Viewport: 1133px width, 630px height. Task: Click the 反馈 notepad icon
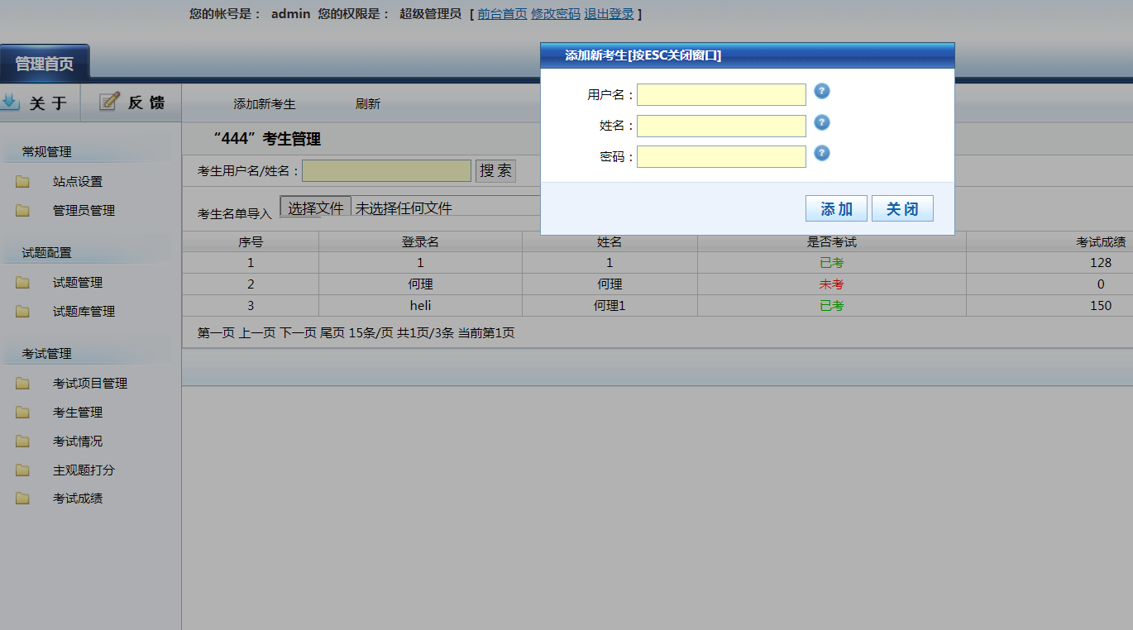[110, 102]
